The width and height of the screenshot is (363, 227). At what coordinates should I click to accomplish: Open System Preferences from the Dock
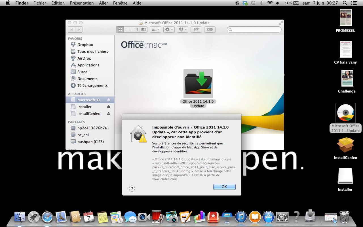(282, 217)
